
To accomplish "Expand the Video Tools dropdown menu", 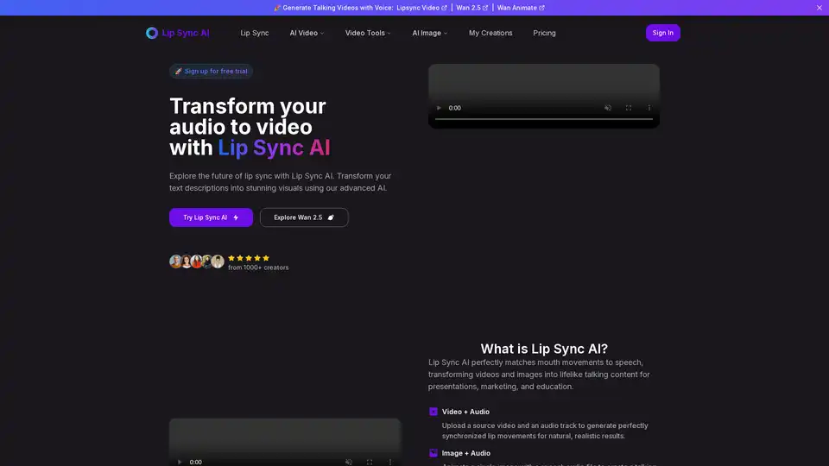I will (x=368, y=33).
